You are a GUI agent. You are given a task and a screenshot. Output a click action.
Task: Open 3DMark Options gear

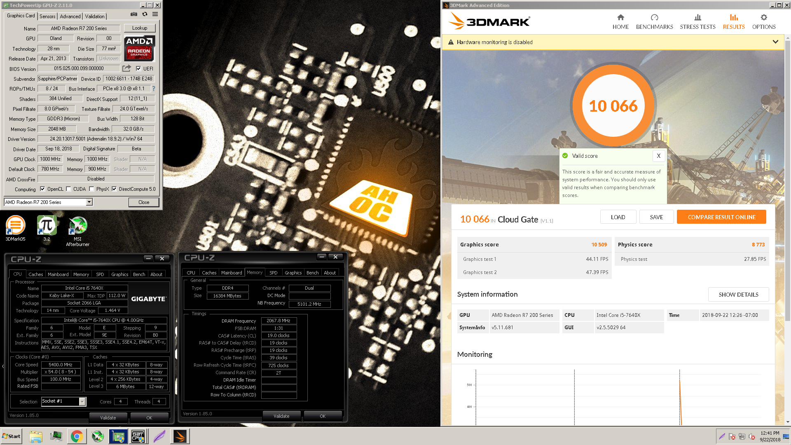pyautogui.click(x=764, y=22)
